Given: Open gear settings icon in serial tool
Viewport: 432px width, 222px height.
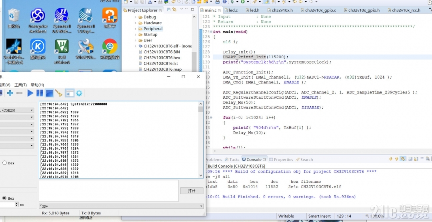Looking at the screenshot, I should (x=79, y=93).
